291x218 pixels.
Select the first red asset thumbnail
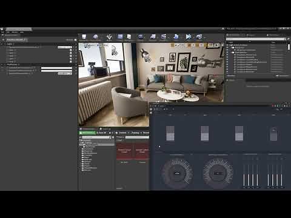[x=124, y=151]
